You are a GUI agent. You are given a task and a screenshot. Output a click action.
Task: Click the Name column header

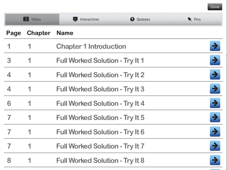[x=65, y=33]
